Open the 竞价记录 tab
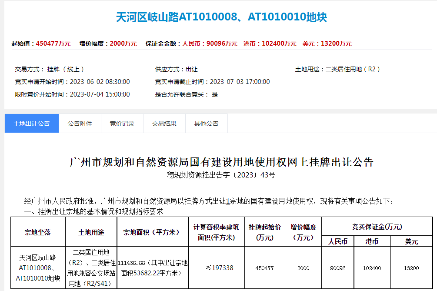 pos(122,123)
